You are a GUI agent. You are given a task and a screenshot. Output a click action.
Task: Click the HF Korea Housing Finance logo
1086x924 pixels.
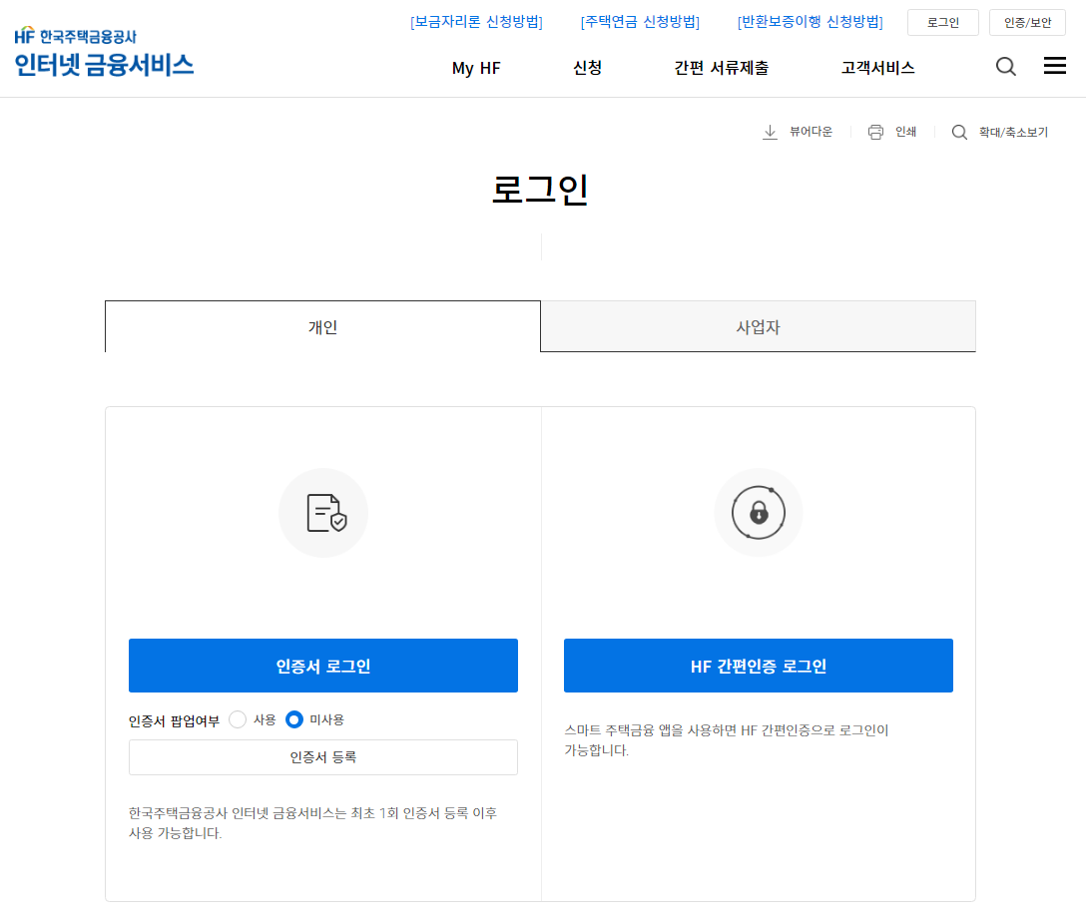point(103,50)
